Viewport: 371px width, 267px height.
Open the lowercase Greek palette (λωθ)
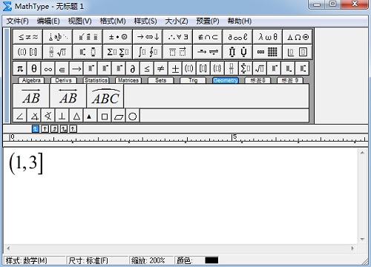tap(267, 37)
